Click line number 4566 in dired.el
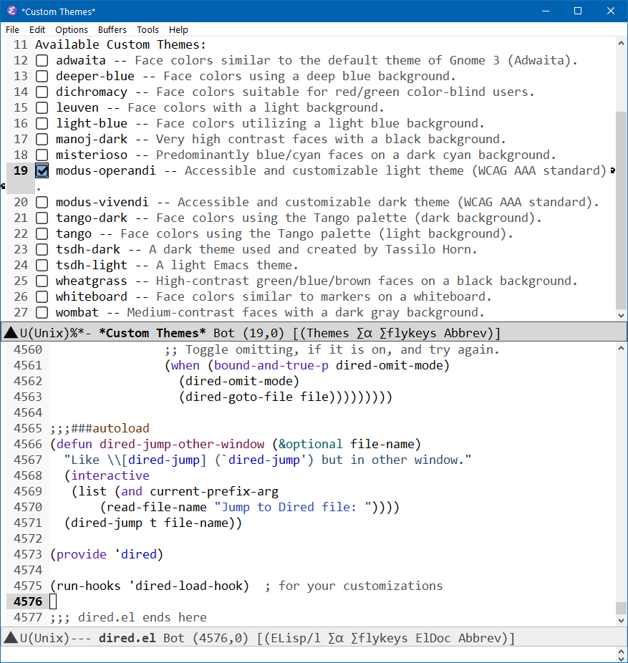 [x=28, y=445]
